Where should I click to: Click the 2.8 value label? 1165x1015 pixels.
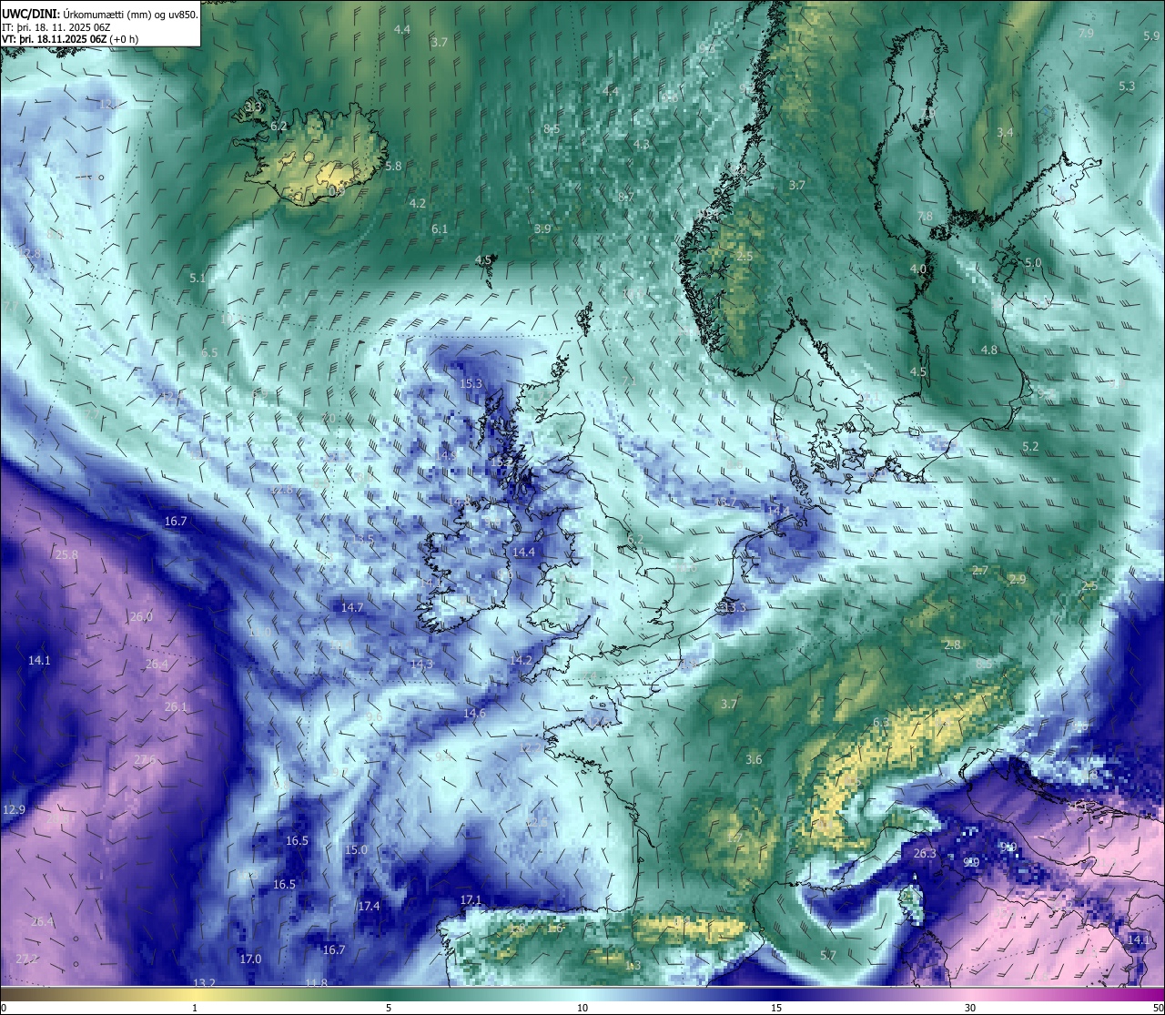pyautogui.click(x=952, y=645)
